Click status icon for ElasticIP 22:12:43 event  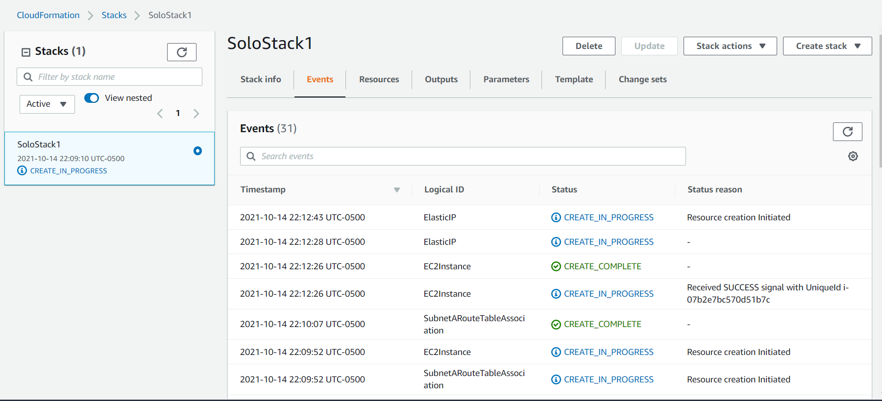[x=556, y=217]
